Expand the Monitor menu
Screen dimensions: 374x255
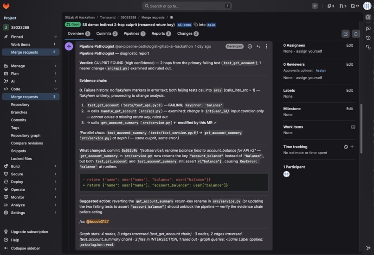click(x=31, y=197)
